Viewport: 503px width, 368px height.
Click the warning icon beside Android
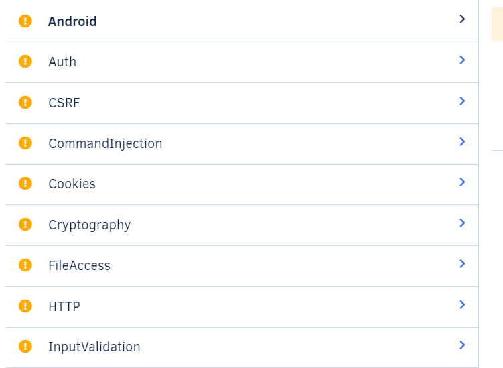click(x=25, y=21)
